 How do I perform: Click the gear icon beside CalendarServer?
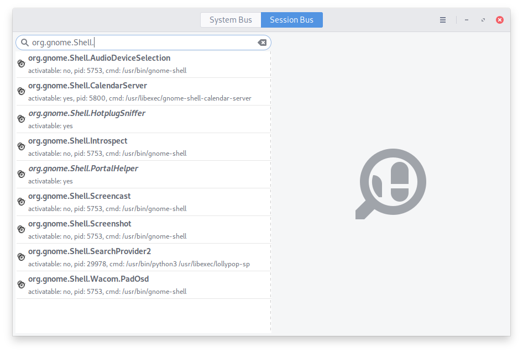click(21, 91)
